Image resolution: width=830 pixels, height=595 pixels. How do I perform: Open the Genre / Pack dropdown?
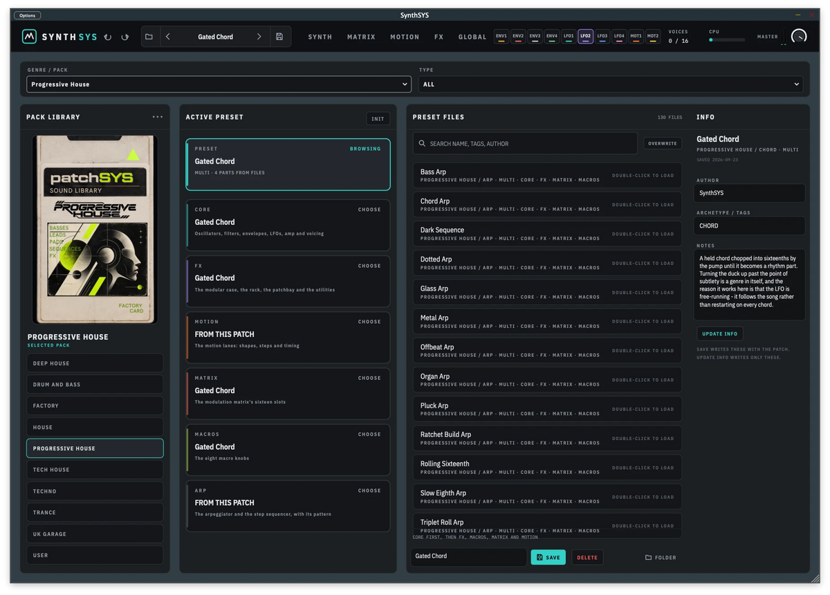point(219,84)
